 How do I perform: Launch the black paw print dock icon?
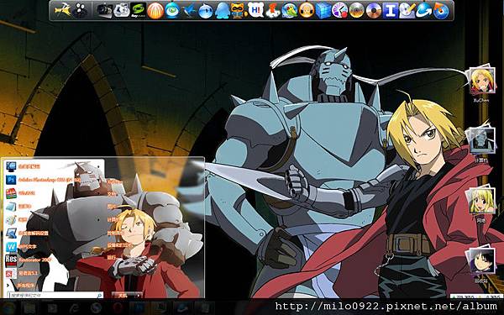[x=80, y=11]
